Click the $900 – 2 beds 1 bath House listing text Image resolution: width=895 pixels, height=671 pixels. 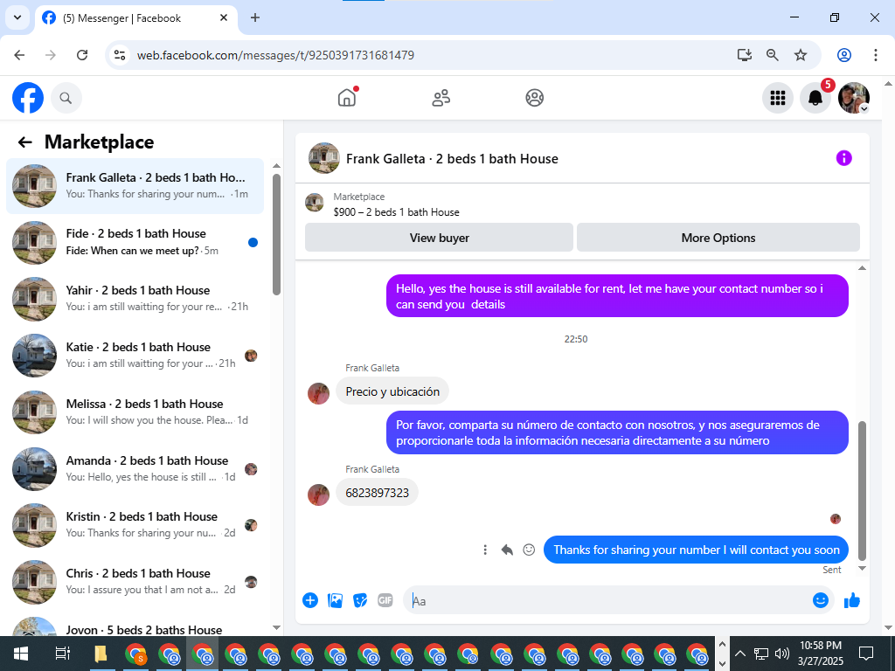(x=396, y=212)
